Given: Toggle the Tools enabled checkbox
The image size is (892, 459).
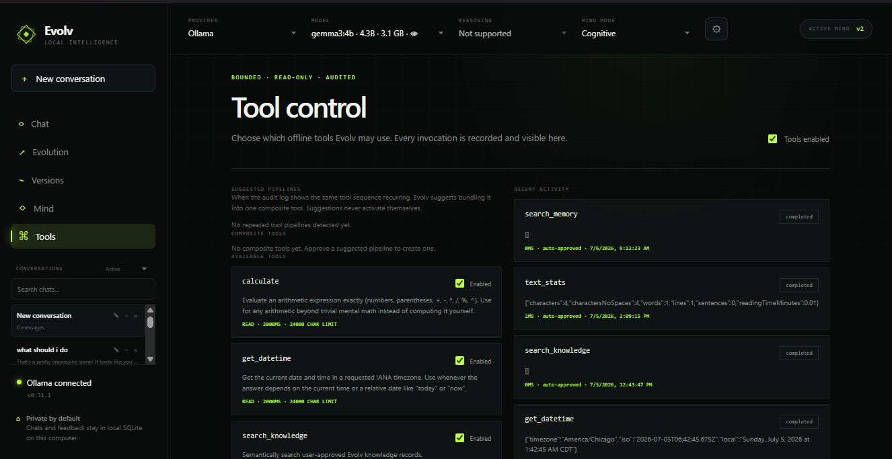Looking at the screenshot, I should pos(772,139).
